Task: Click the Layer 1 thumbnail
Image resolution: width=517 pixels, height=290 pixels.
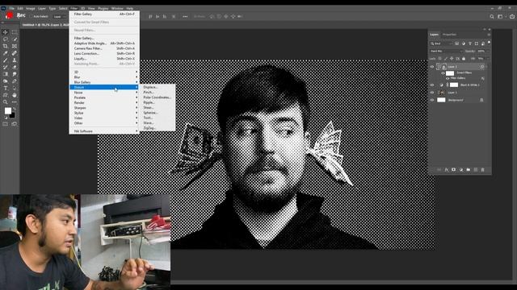Action: click(441, 93)
